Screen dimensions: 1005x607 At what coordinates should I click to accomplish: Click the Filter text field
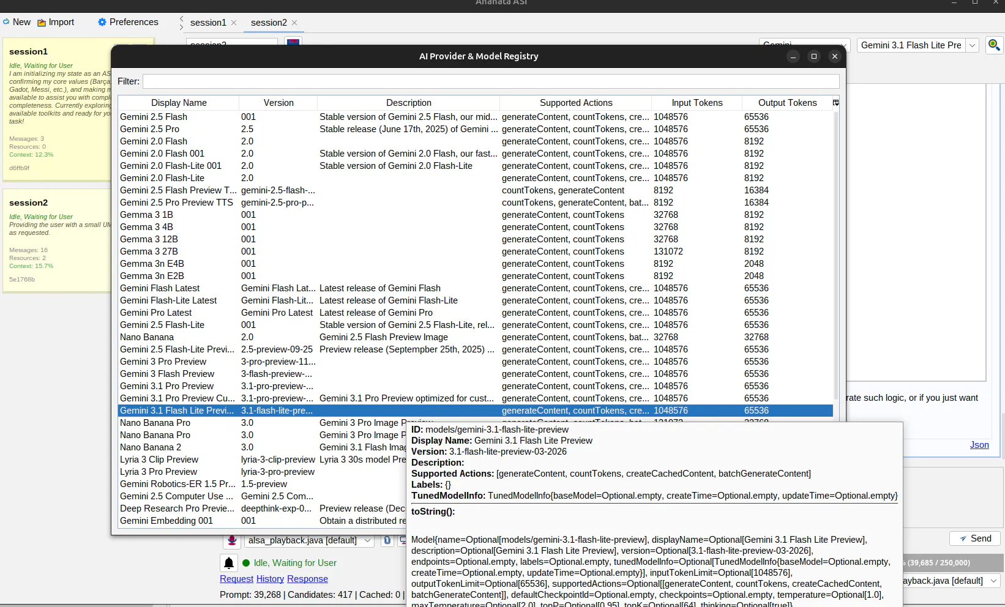click(x=491, y=81)
